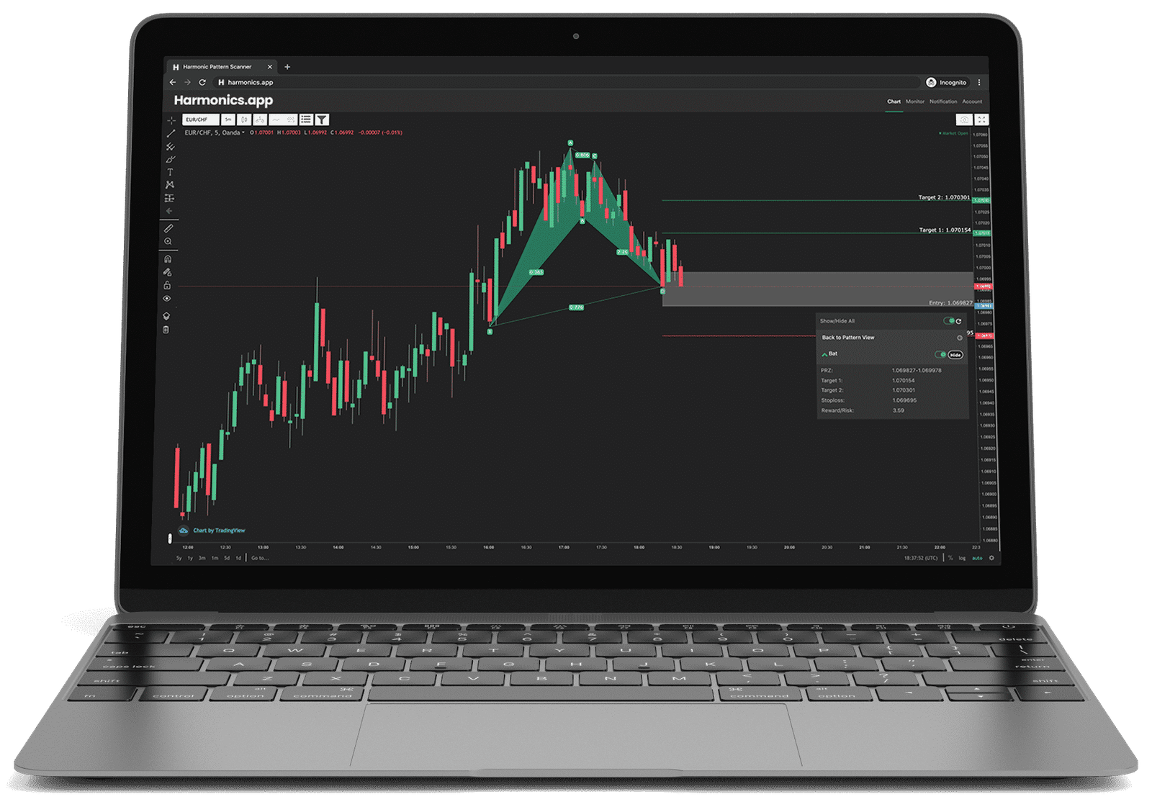Select the prediction and measurement tool
The width and height of the screenshot is (1152, 807).
(x=170, y=198)
